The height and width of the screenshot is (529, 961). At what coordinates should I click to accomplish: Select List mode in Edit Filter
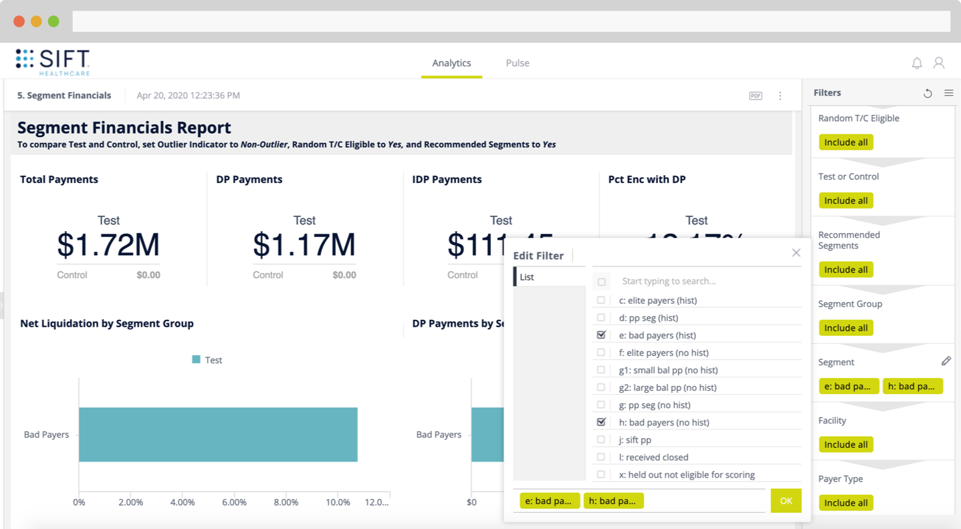pos(550,277)
